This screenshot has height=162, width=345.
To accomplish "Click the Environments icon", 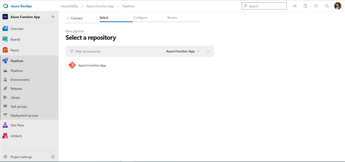I will tap(5, 80).
